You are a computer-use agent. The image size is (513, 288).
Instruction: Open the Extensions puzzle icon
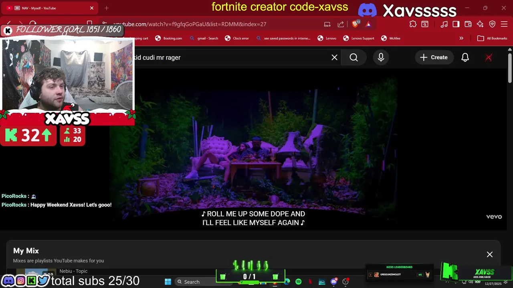(413, 24)
